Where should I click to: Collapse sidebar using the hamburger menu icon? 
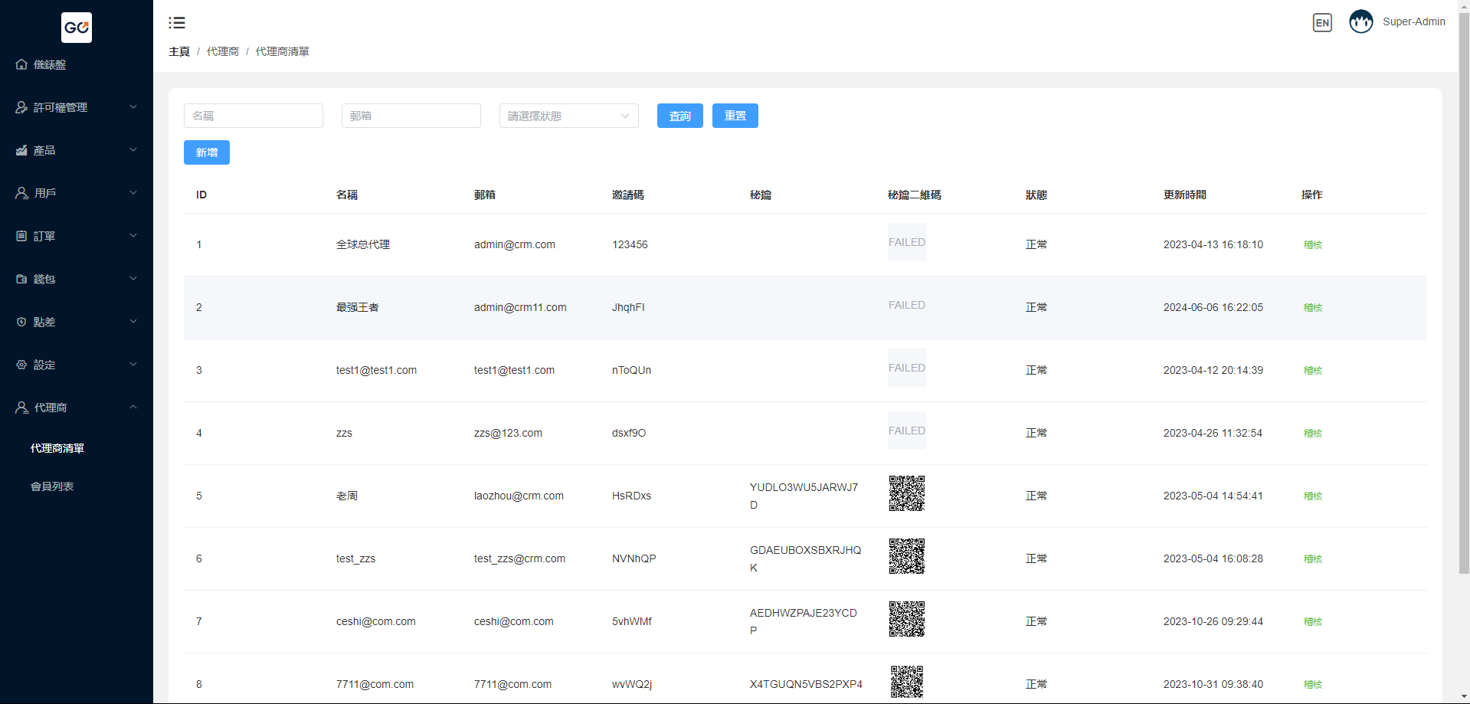(x=177, y=23)
